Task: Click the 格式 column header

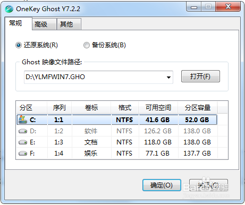Action: [125, 107]
